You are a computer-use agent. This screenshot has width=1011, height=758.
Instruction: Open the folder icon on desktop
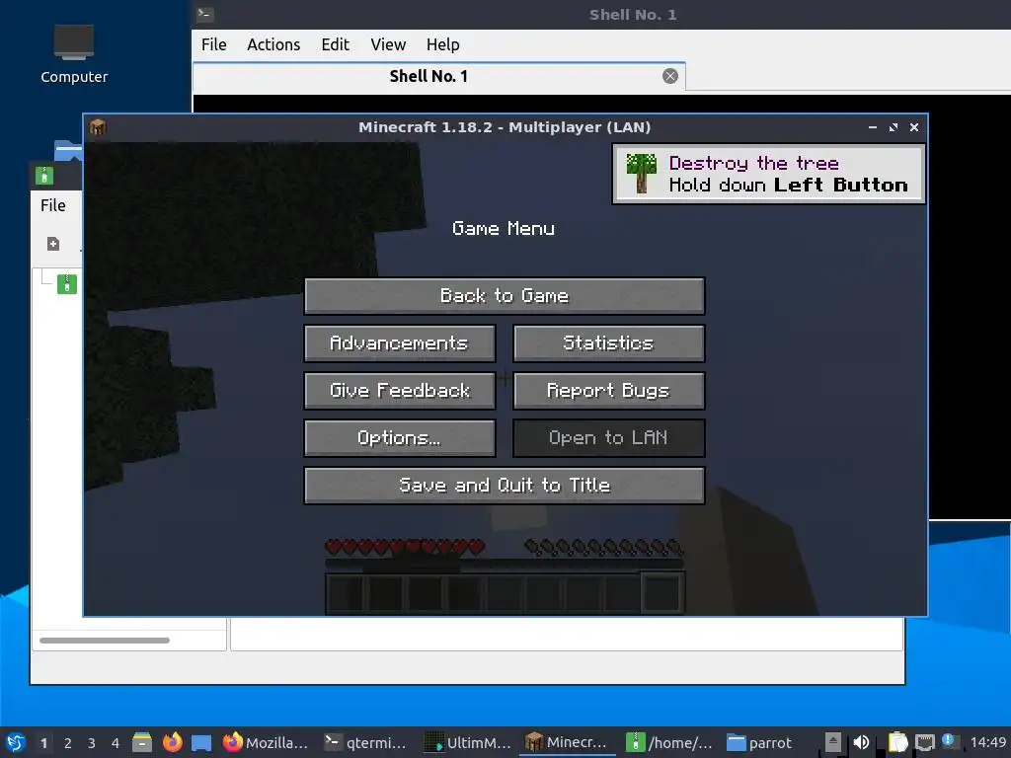point(68,150)
